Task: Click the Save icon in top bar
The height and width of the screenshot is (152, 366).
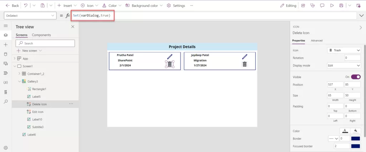Action: 341,6
